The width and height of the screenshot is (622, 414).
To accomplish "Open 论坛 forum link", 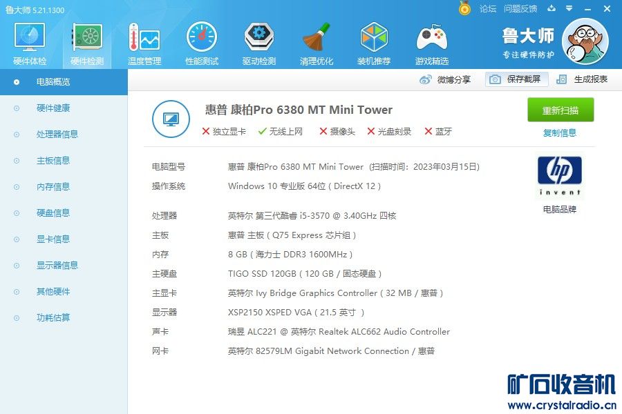I will [x=487, y=9].
